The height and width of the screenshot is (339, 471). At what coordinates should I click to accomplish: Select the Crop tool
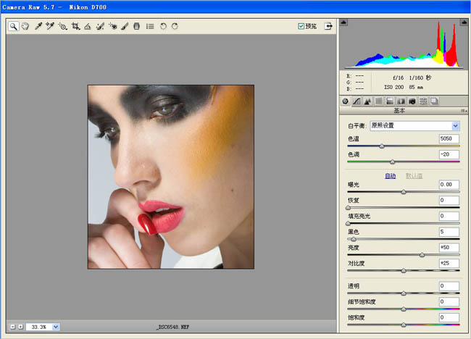click(x=75, y=26)
